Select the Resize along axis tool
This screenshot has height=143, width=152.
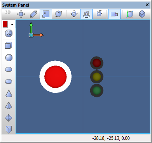[x=33, y=14]
